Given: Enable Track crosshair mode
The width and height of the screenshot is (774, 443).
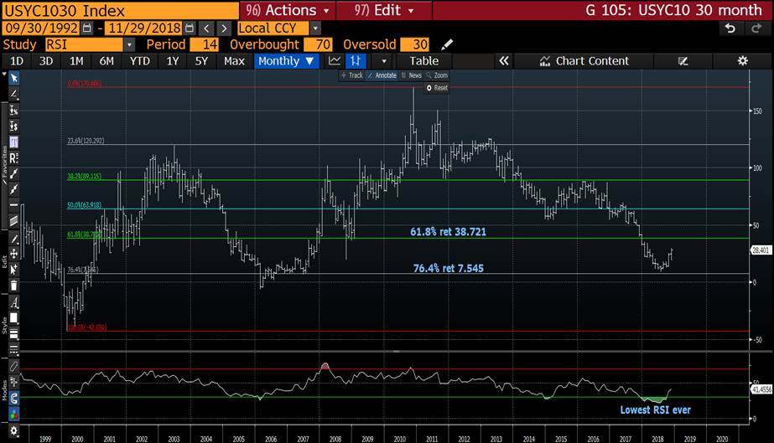Looking at the screenshot, I should click(352, 75).
